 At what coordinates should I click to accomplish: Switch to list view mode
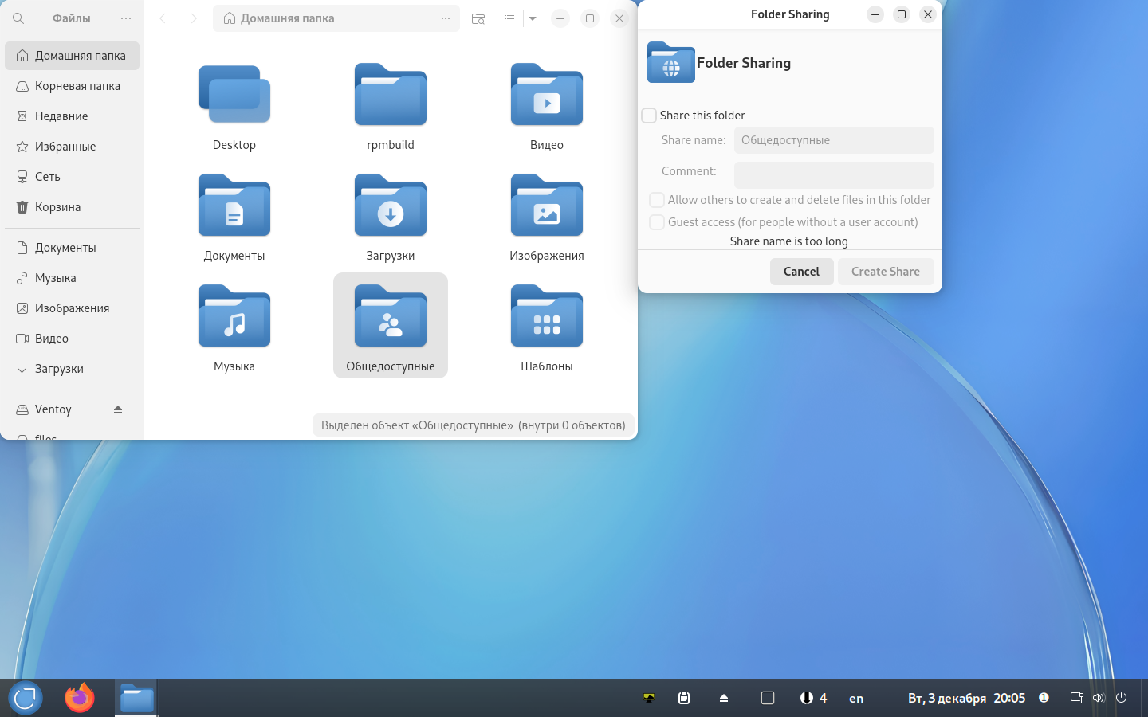(x=509, y=18)
